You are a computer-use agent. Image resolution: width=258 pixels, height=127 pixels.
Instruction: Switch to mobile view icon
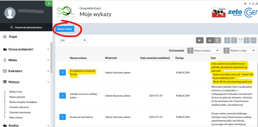click(217, 41)
